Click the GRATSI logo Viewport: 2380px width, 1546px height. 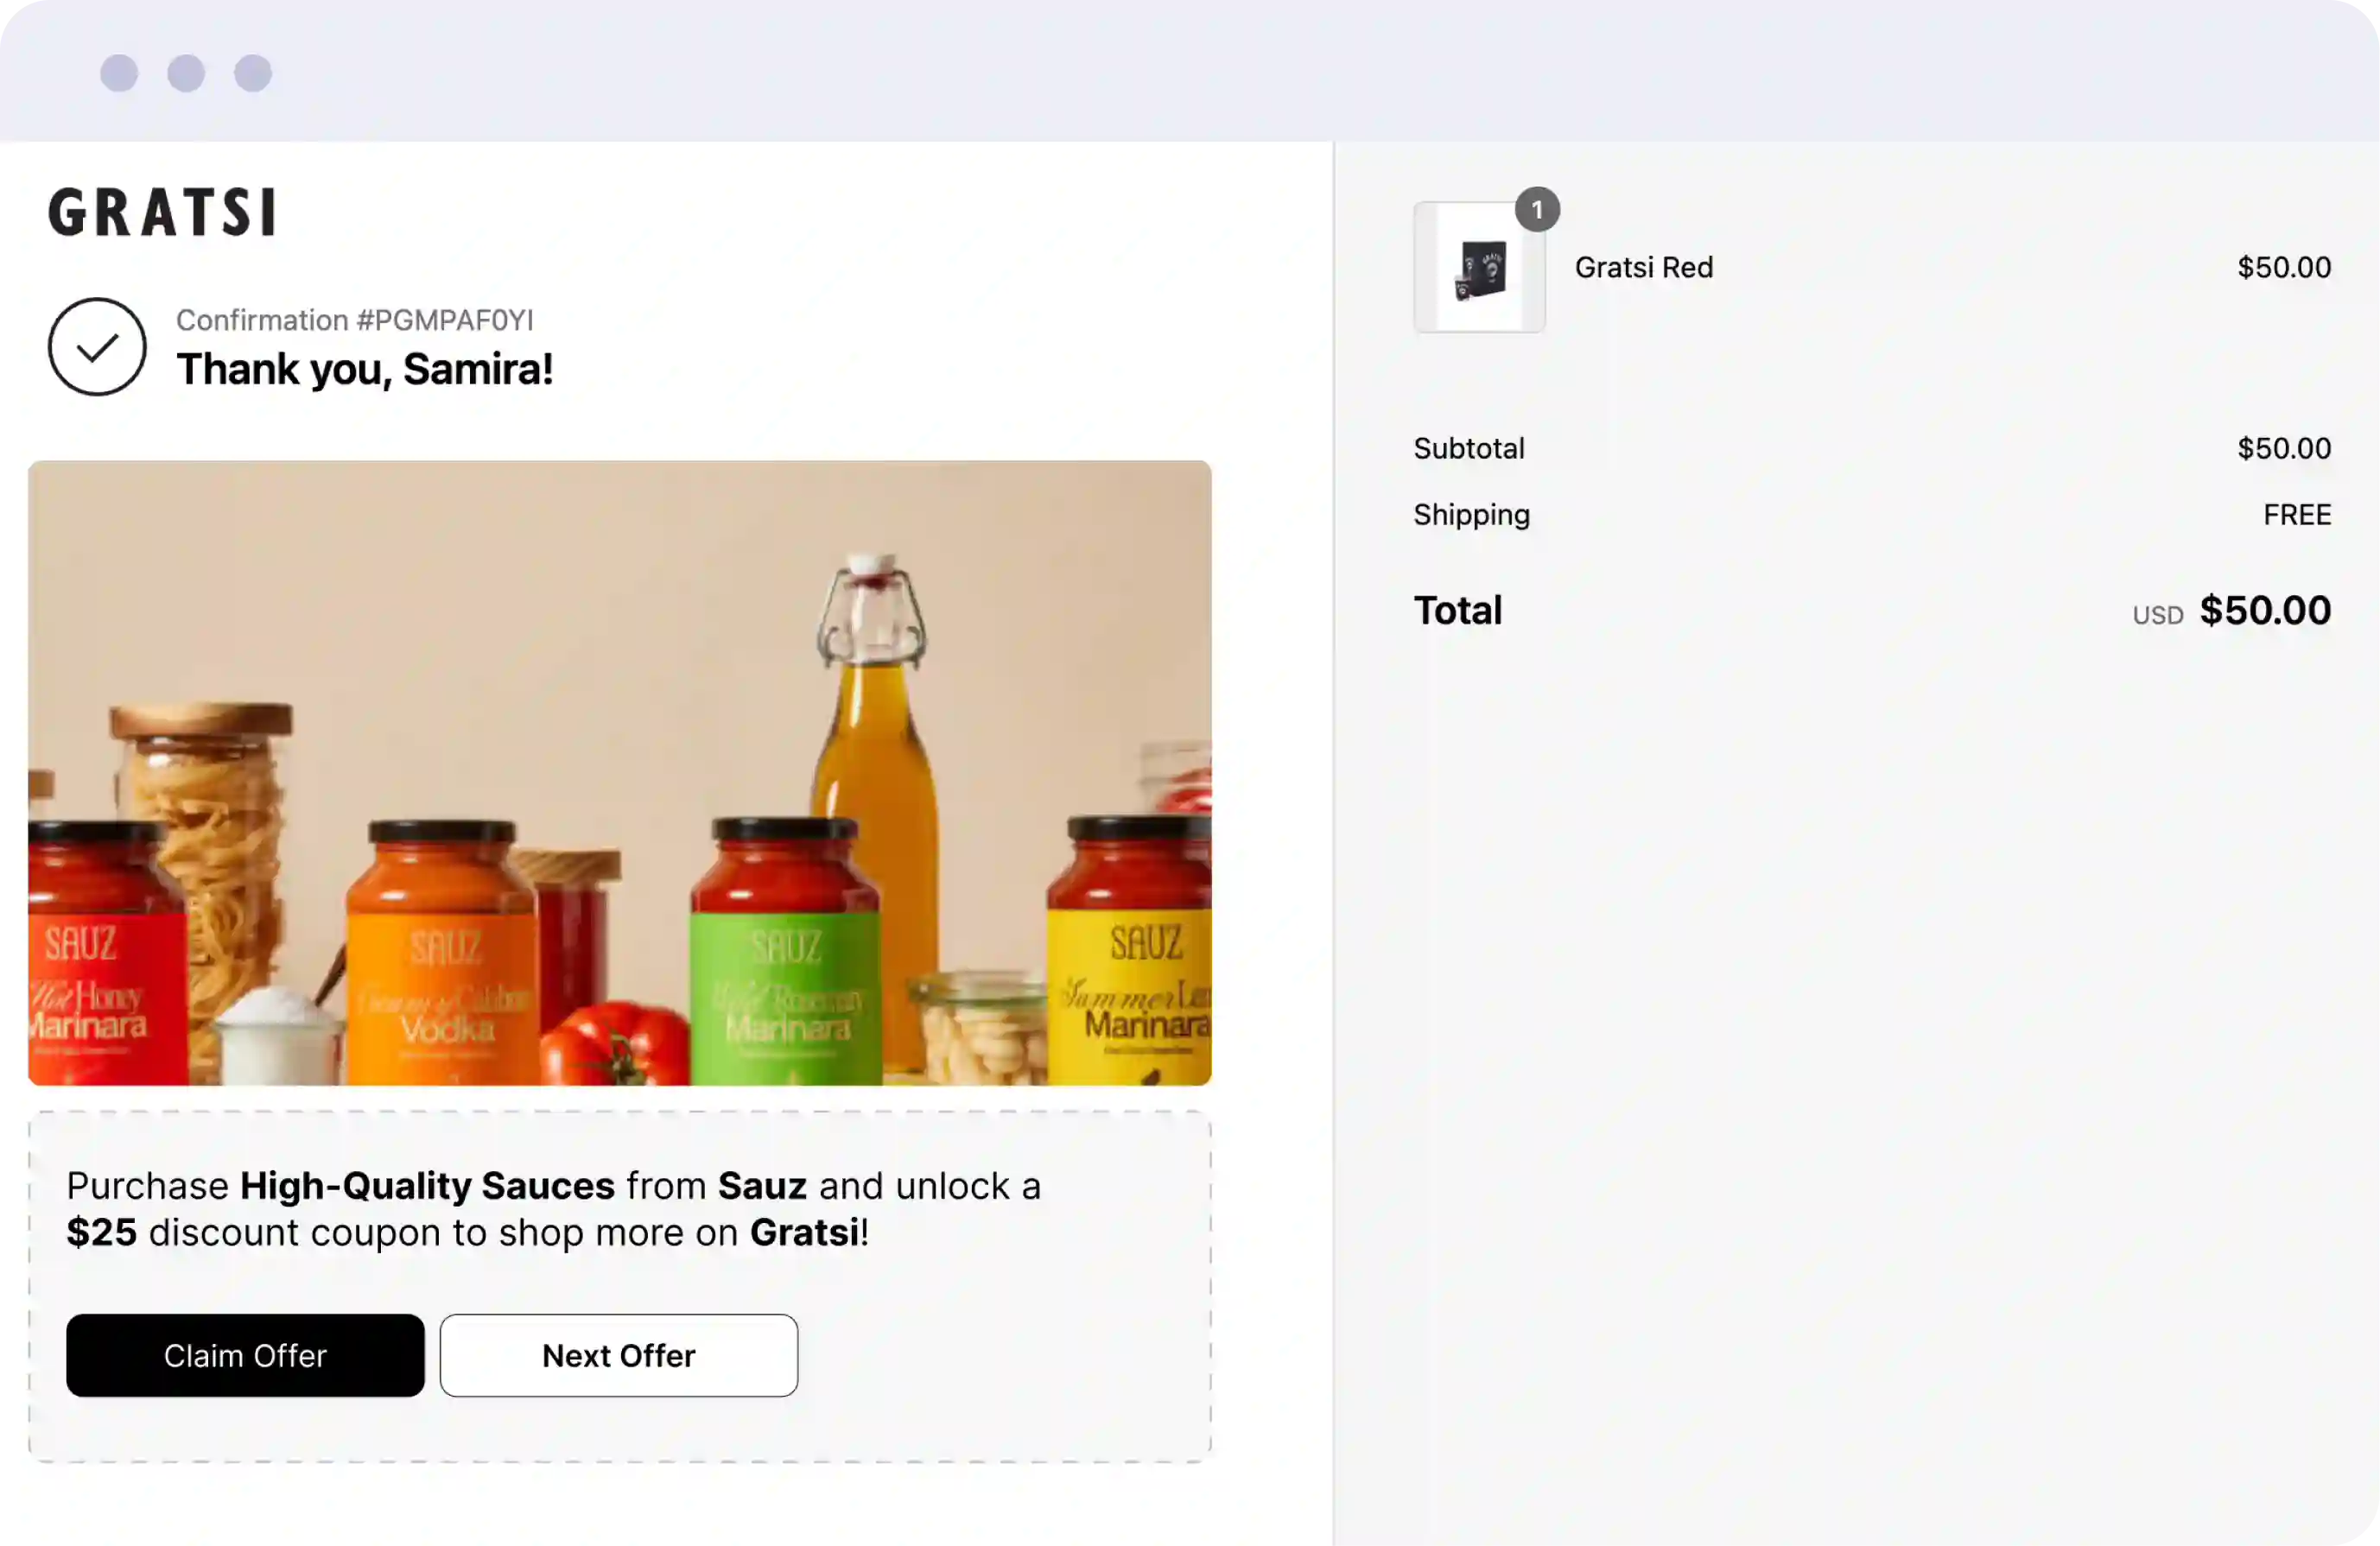[x=162, y=212]
